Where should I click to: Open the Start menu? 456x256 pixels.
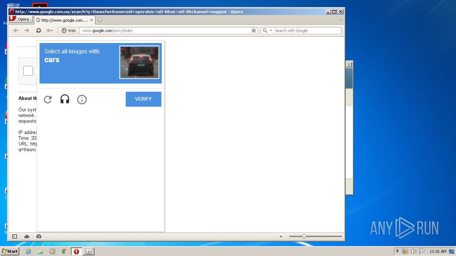[10, 251]
